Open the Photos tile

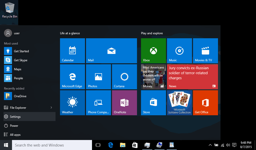(x=98, y=77)
